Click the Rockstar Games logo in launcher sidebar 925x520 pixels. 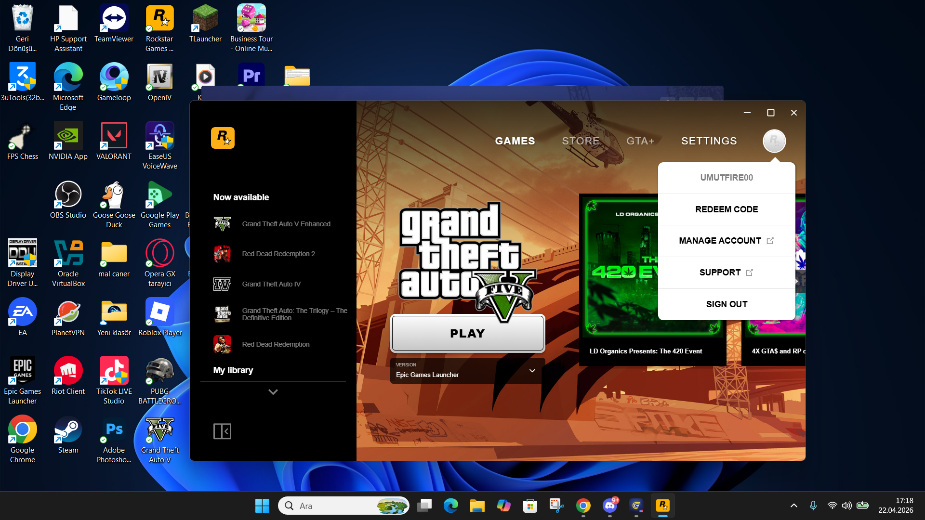(223, 138)
